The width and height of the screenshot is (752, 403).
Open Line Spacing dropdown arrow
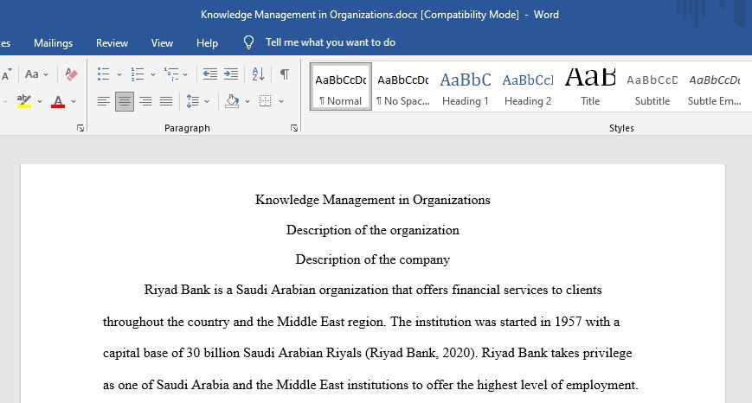[207, 101]
